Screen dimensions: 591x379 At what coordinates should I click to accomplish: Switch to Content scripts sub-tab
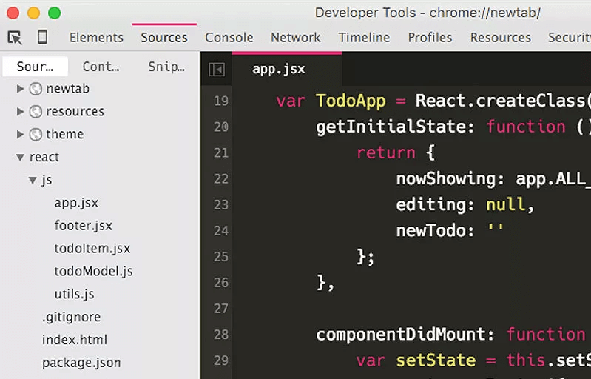101,67
